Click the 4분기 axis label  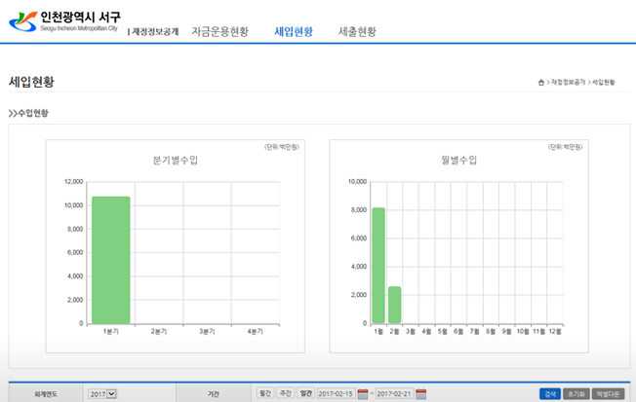256,332
